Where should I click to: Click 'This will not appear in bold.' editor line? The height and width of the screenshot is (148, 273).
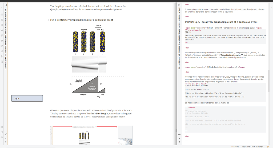click(197, 90)
